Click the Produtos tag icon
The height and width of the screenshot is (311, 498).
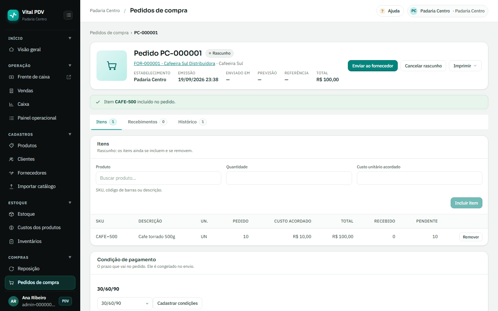click(11, 145)
